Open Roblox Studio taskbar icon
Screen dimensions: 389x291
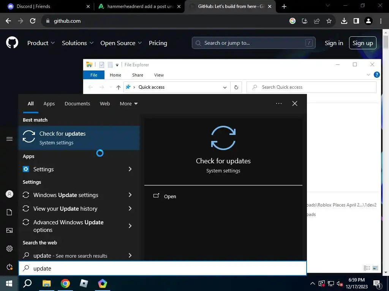84,283
